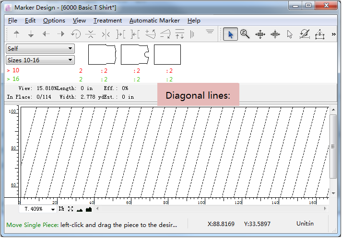Click the horizontal scrollbar left arrow
This screenshot has height=238, width=342.
point(97,209)
